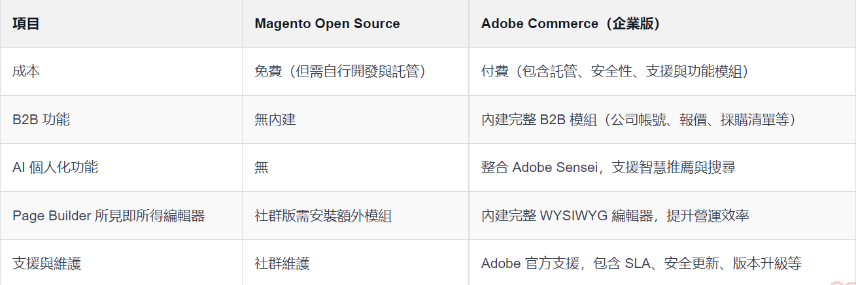The width and height of the screenshot is (856, 285).
Task: Select the Page Builder 所見即所得編輯器 label
Action: point(109,216)
